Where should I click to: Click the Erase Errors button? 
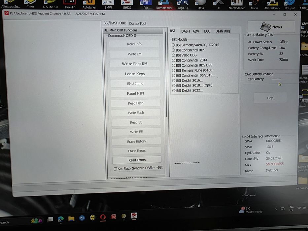pyautogui.click(x=137, y=151)
